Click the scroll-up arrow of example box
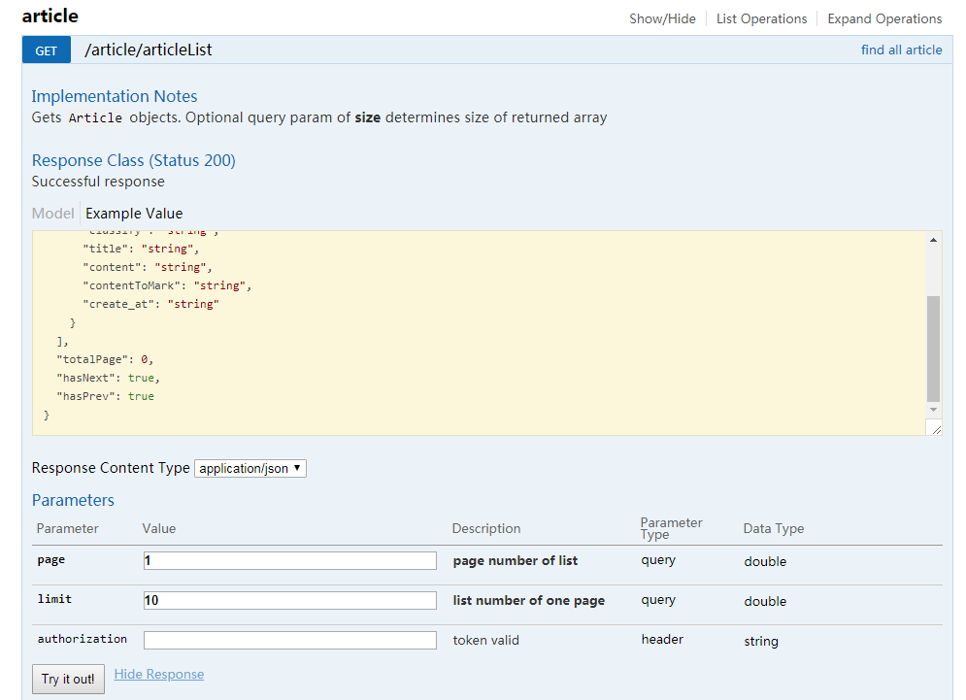The image size is (966, 700). pyautogui.click(x=933, y=240)
